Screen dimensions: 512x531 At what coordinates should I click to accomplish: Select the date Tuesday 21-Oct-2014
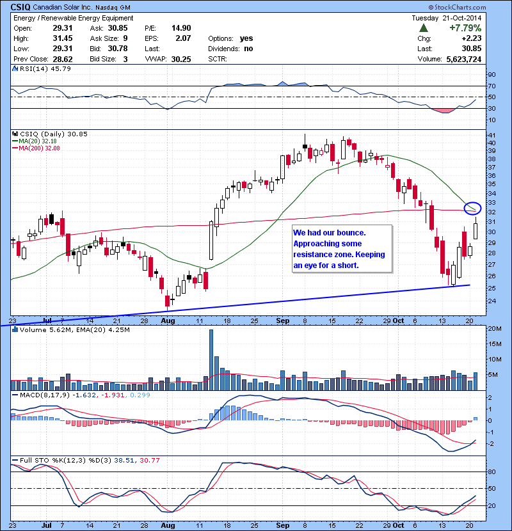447,18
